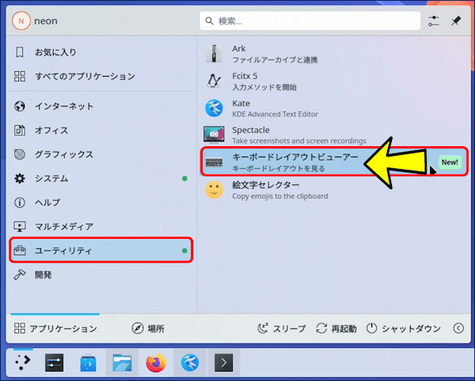This screenshot has height=381, width=475.
Task: Select ユーティリティ category
Action: click(101, 251)
